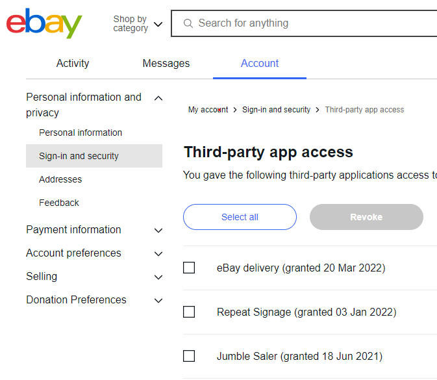Expand Account preferences section
437x380 pixels.
(x=158, y=253)
